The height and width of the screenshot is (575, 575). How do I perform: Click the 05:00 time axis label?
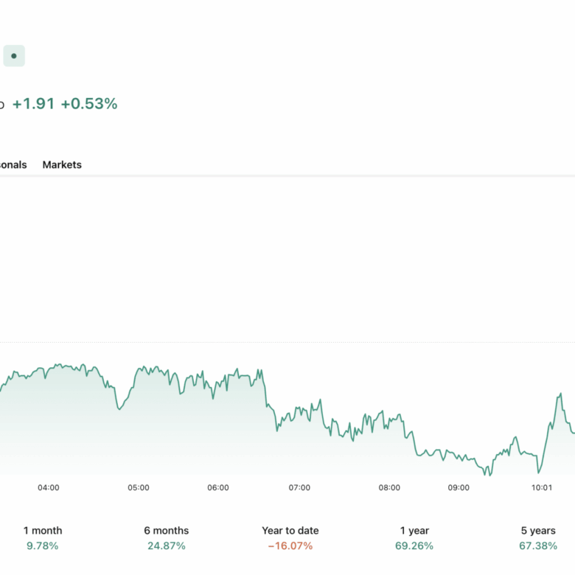point(139,487)
